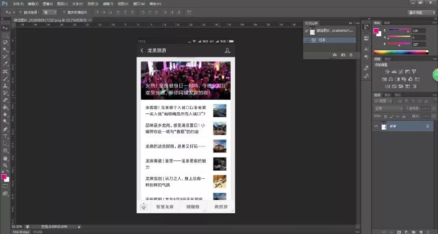Screen dimensions: 438x234
Task: Select the History Brush tool
Action: click(5, 93)
